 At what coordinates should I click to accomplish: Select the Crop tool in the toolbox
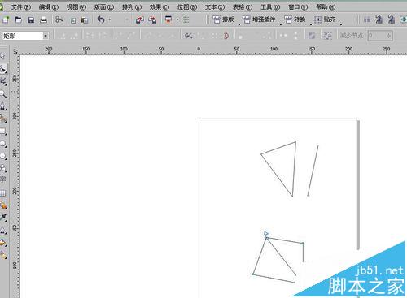tap(3, 81)
